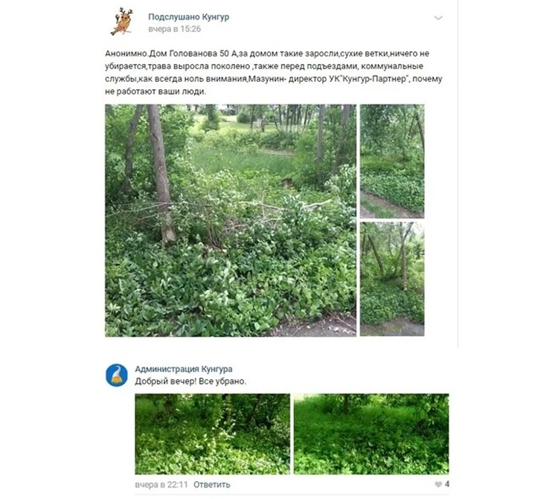Click the tree trunk in the main photo

161,174
